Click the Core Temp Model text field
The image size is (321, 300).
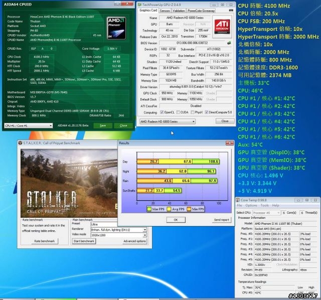[285, 224]
